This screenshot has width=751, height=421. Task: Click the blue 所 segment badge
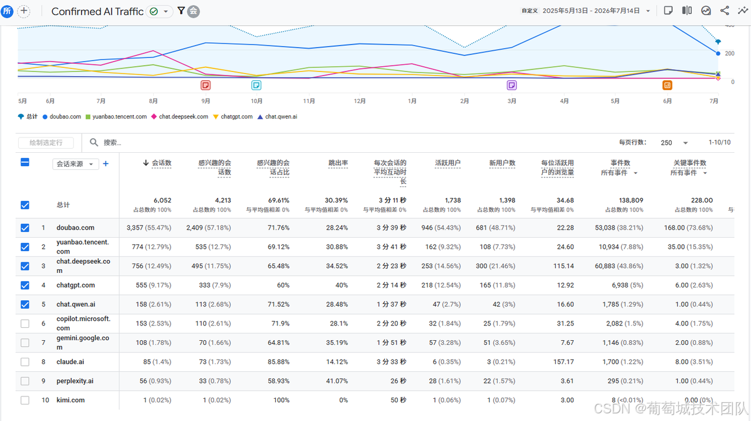point(7,11)
